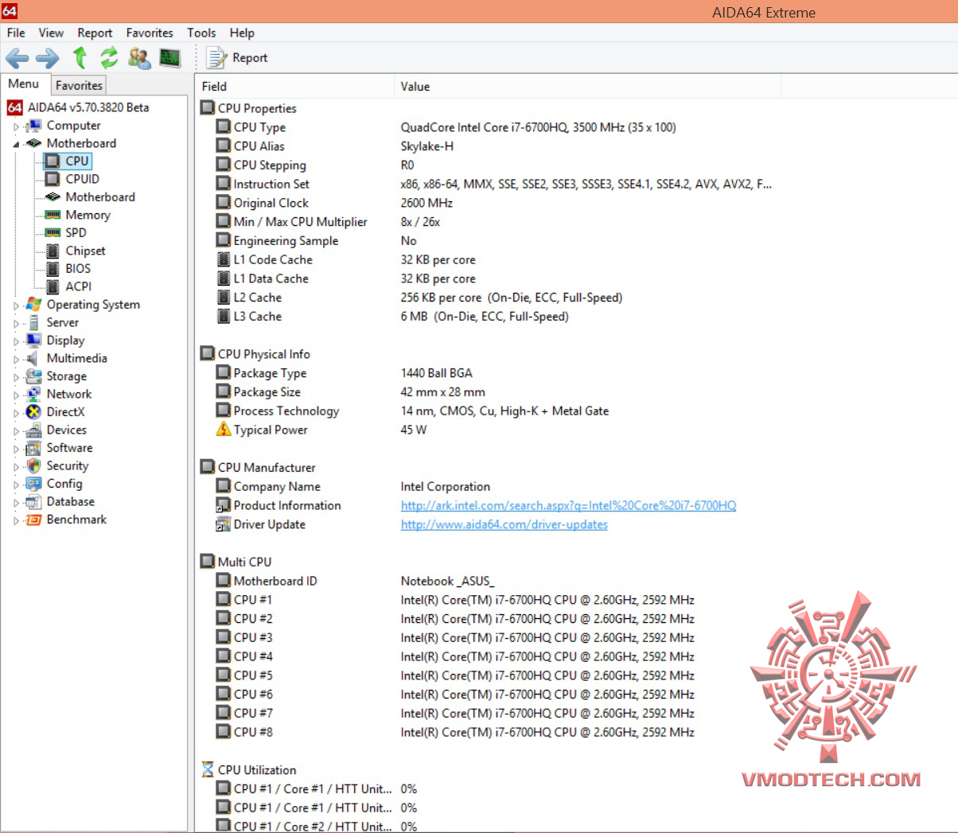Click the BIOS chip icon
The height and width of the screenshot is (833, 958).
pos(53,269)
